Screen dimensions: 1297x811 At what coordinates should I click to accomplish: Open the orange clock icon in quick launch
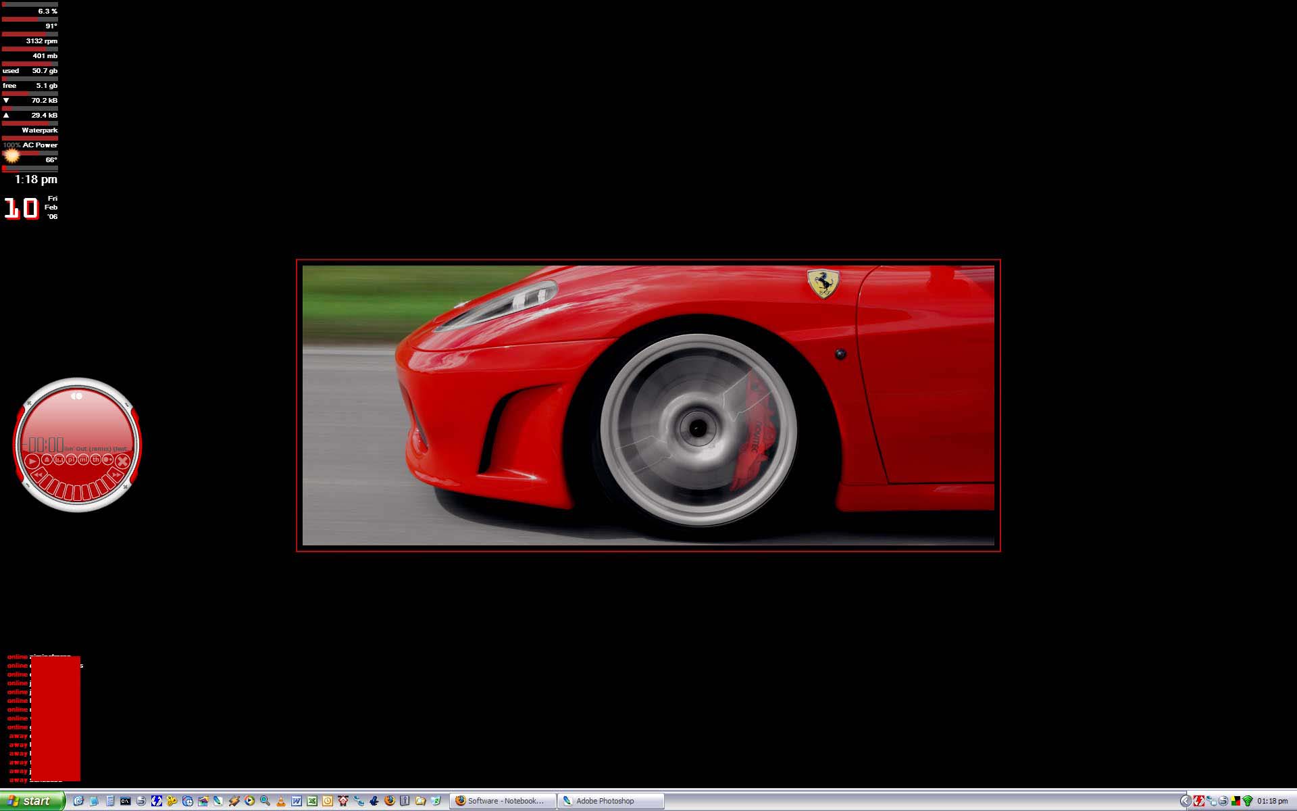pyautogui.click(x=327, y=801)
